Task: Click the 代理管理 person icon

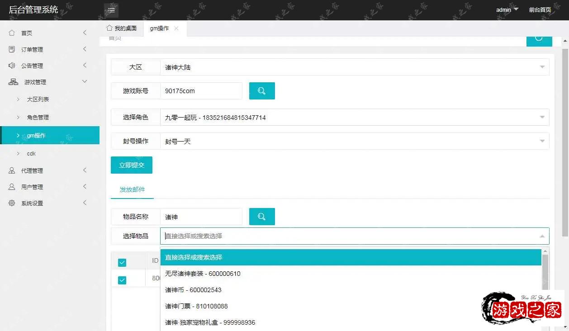Action: click(x=12, y=170)
